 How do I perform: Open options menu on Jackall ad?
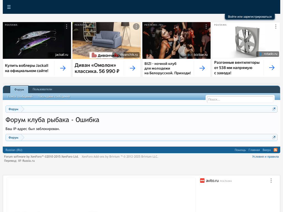67,26
